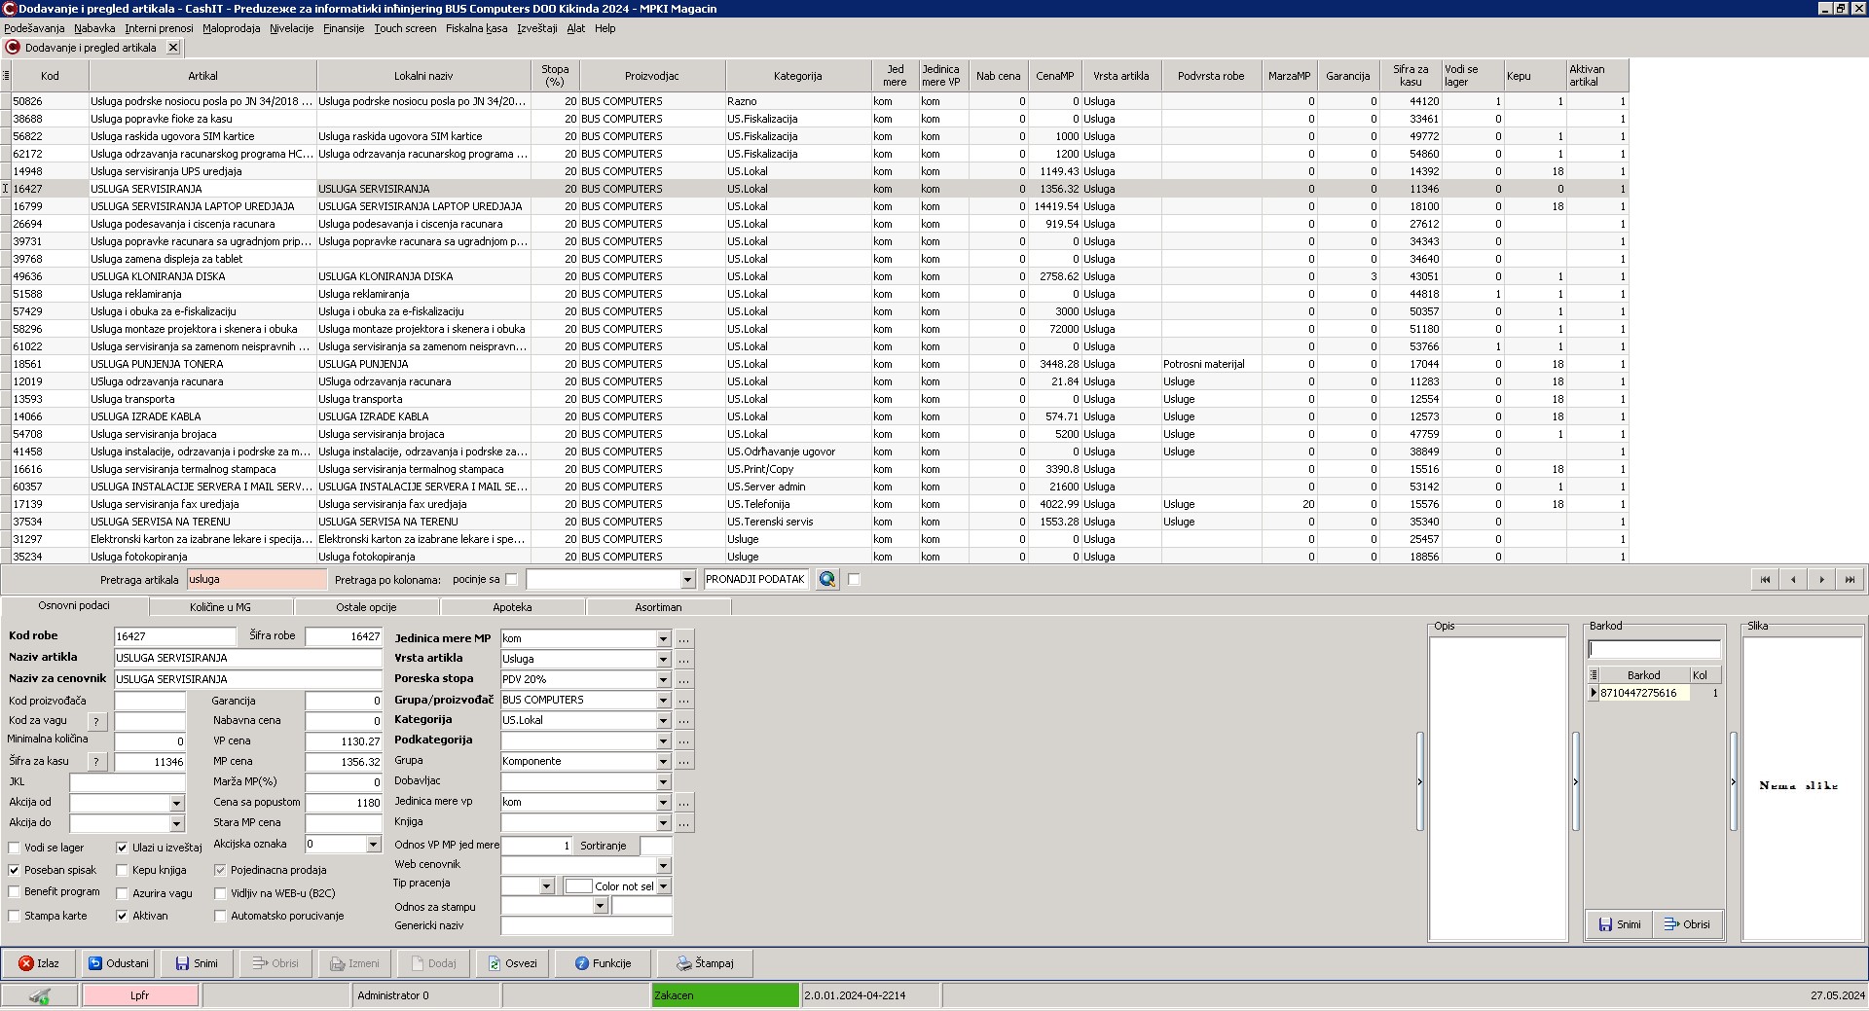Expand the Web cenovnik dropdown
The width and height of the screenshot is (1869, 1011).
pos(663,866)
